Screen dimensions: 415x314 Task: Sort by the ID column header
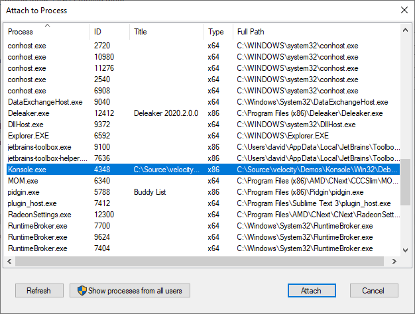pyautogui.click(x=109, y=32)
